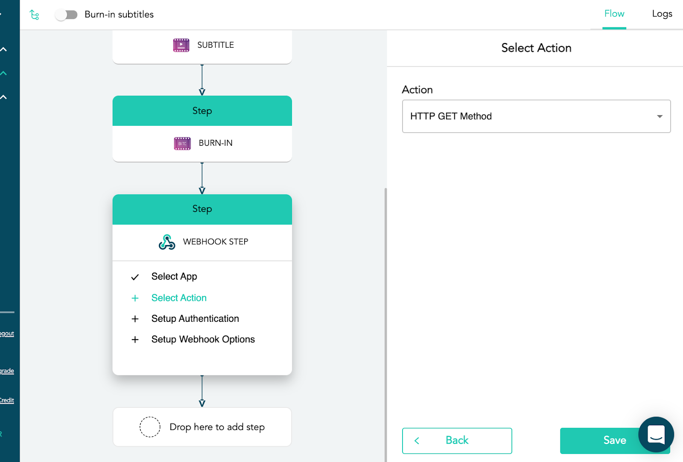Viewport: 683px width, 462px height.
Task: Click the SUBTITLE step film icon
Action: coord(181,45)
